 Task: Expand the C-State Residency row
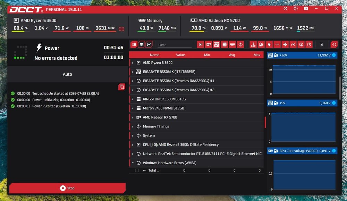(x=133, y=145)
